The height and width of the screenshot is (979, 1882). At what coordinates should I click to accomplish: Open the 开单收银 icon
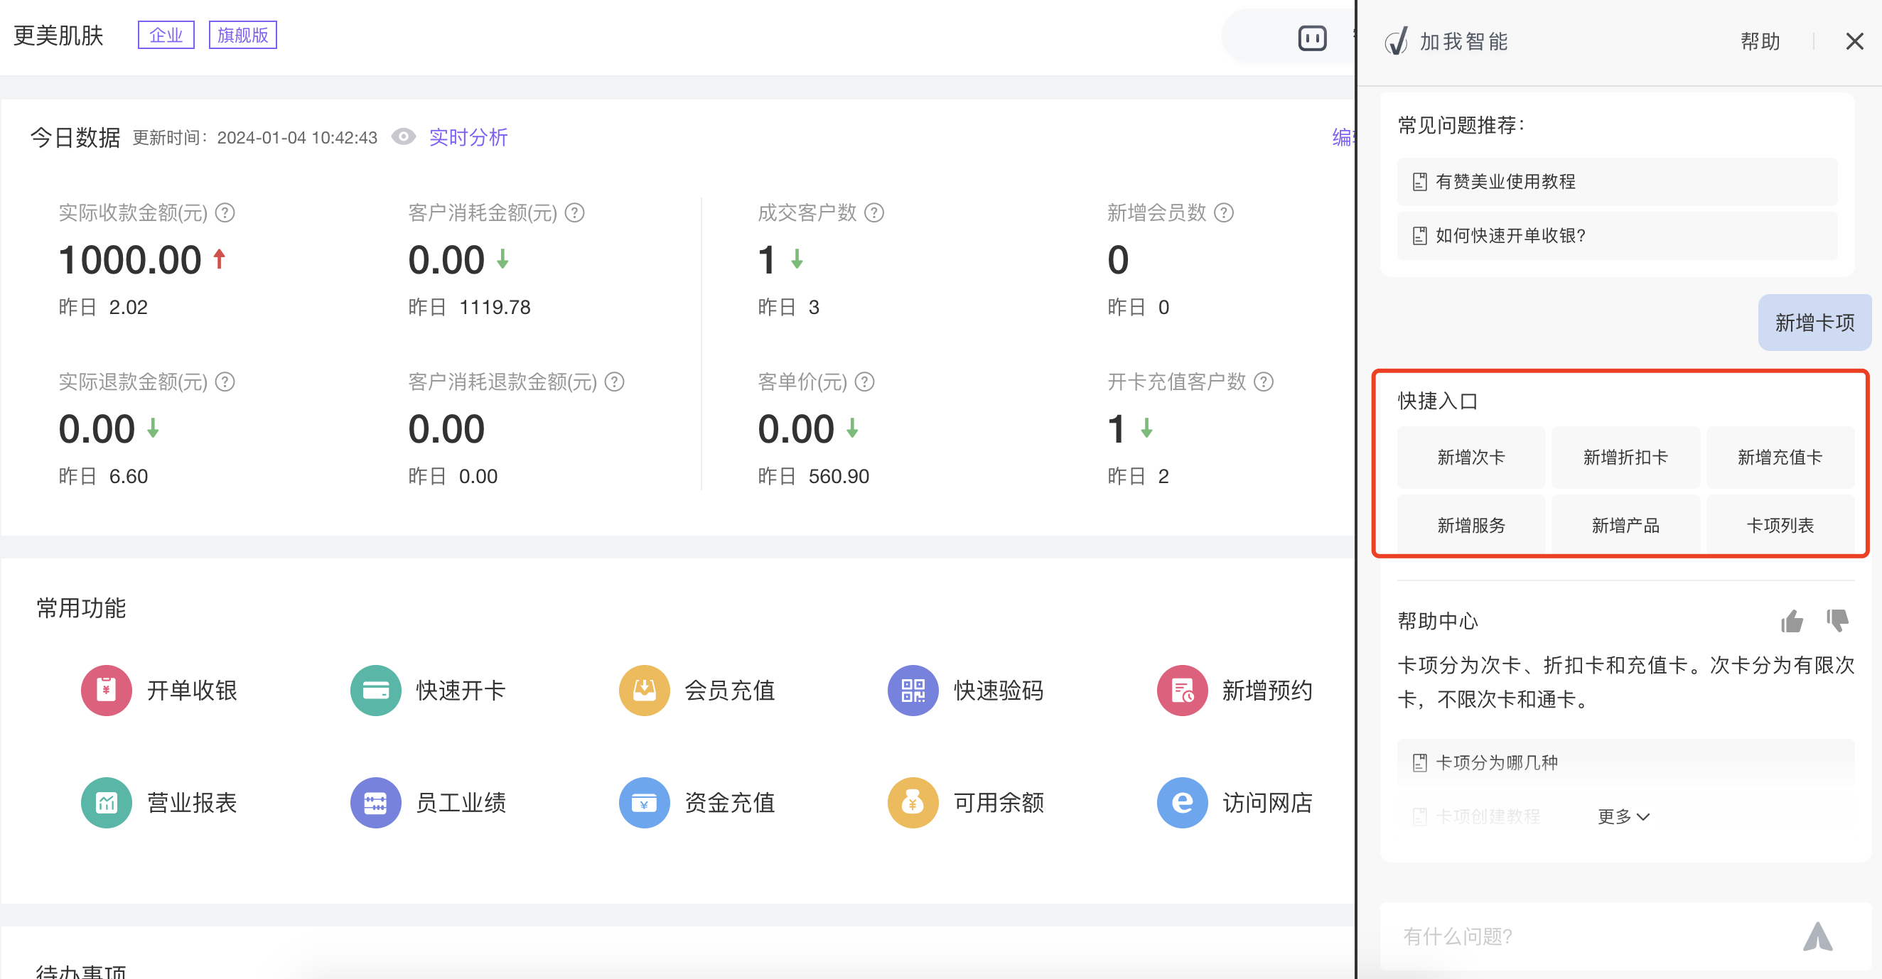(106, 690)
